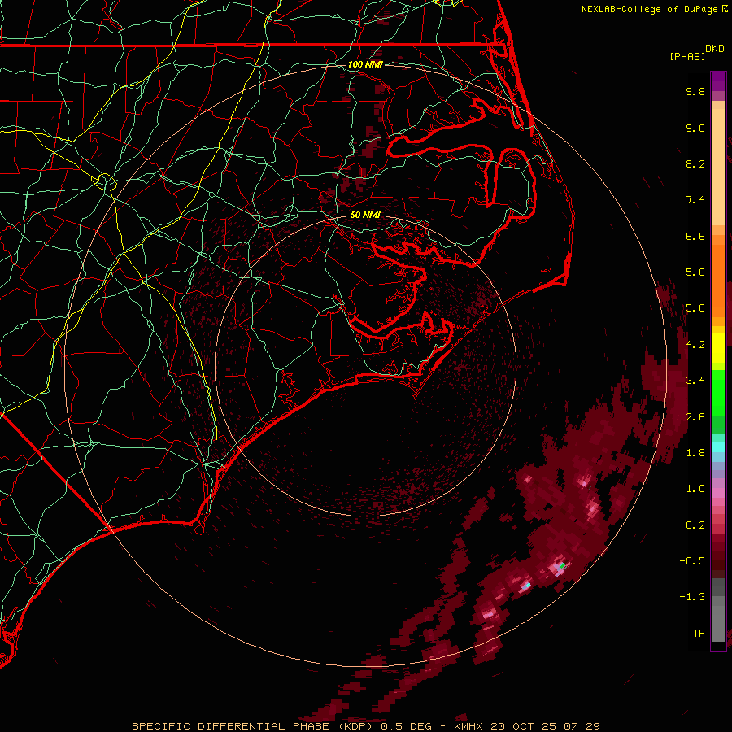Image resolution: width=732 pixels, height=732 pixels.
Task: Click the DKD unit label above the legend
Action: point(715,49)
